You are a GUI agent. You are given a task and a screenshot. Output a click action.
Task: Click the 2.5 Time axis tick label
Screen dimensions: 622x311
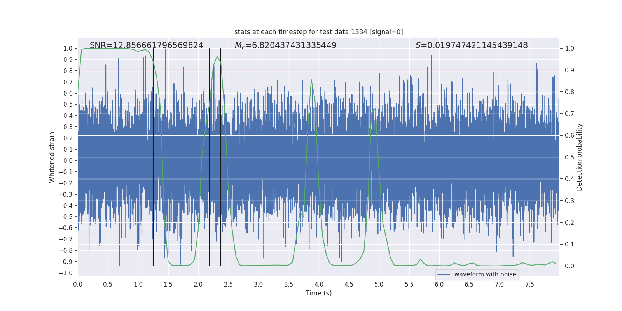228,284
